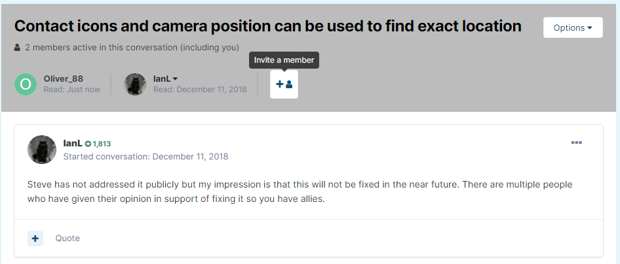Image resolution: width=620 pixels, height=264 pixels.
Task: Click Oliver_88's green avatar
Action: pos(26,84)
